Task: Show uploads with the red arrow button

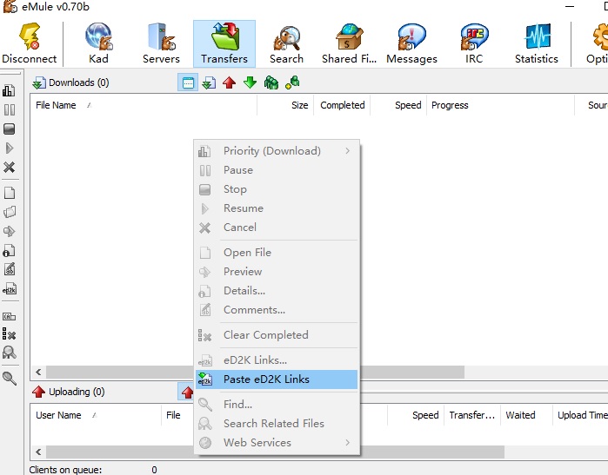Action: click(x=229, y=82)
